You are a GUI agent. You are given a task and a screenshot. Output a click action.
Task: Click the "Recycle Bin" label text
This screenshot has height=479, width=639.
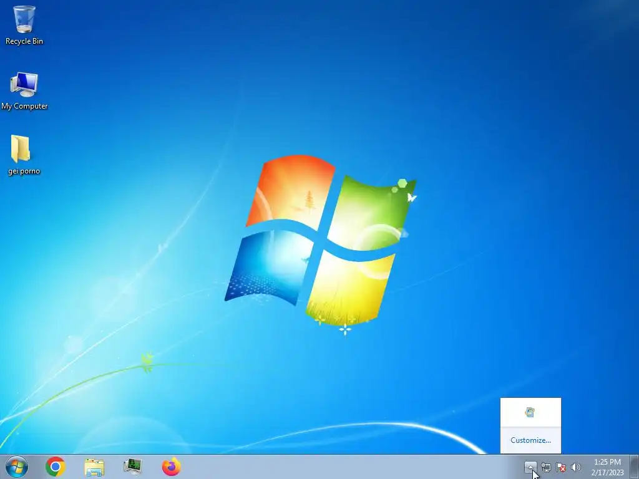24,41
